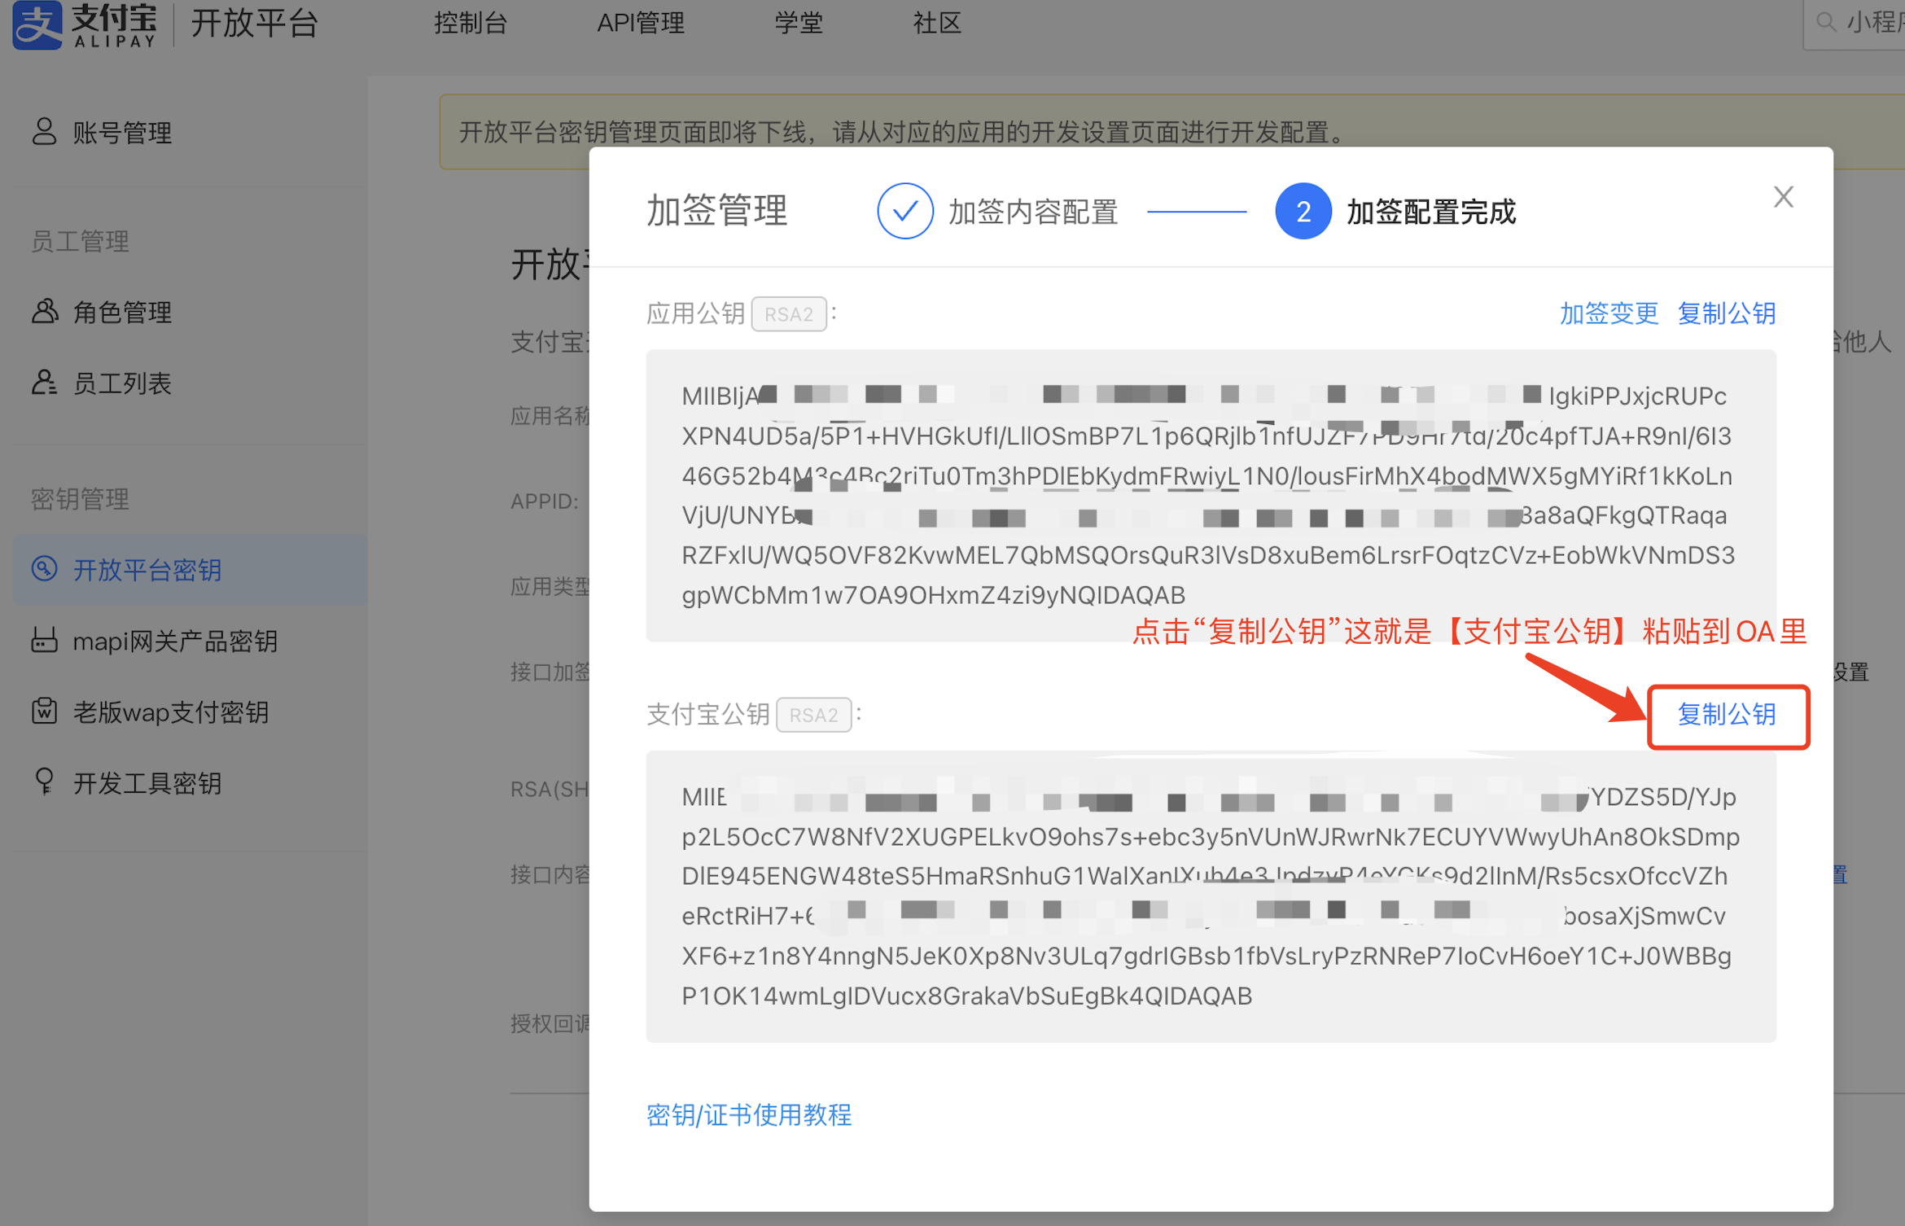Click the 应用公钥 key text box
This screenshot has height=1226, width=1905.
(1211, 495)
